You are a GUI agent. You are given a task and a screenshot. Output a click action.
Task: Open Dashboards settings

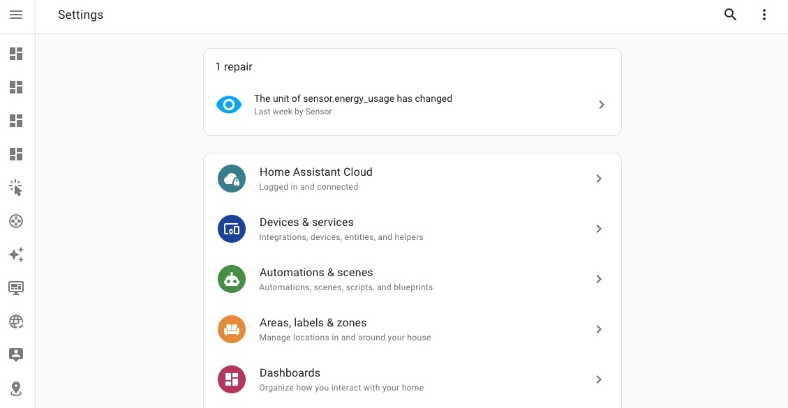(x=412, y=379)
